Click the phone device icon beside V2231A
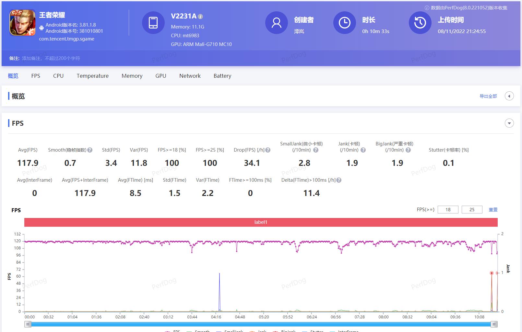The image size is (522, 332). 153,23
